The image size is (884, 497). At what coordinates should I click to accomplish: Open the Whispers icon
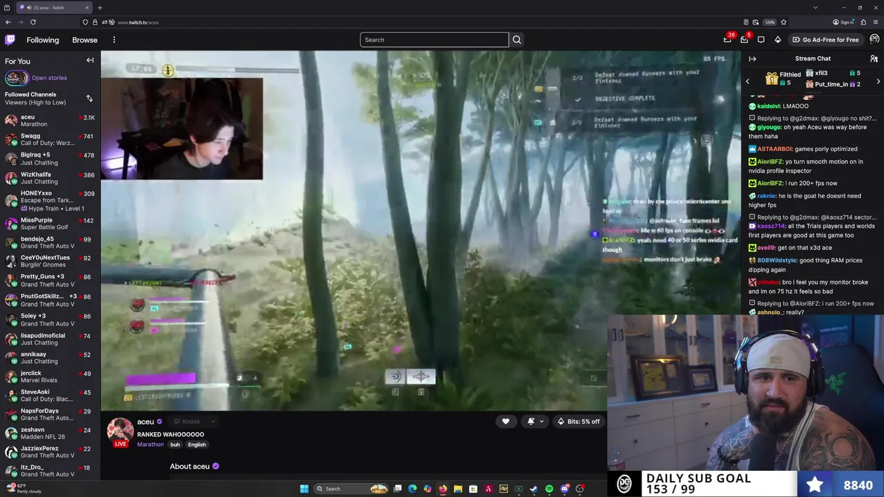pos(761,39)
